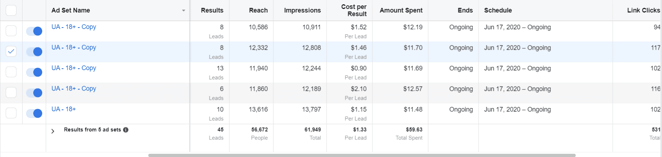Open the Ad Set Name column dropdown arrow
Screen dimensions: 662x157
pos(183,11)
